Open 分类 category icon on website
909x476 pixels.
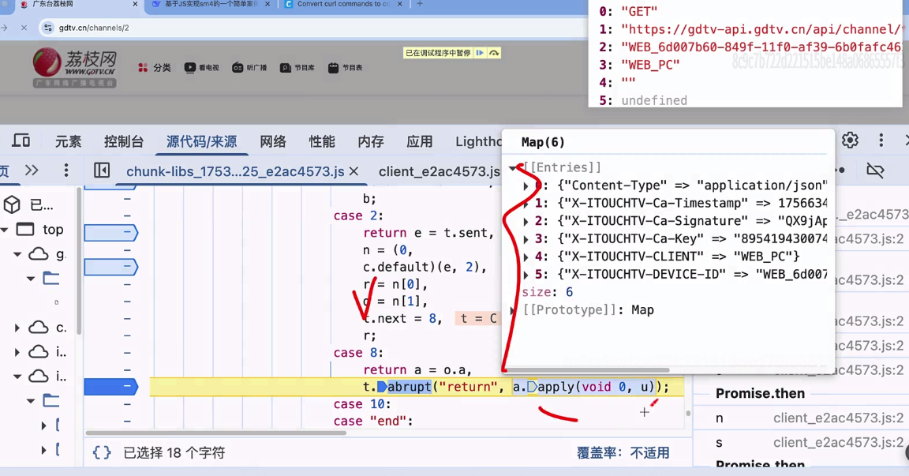[x=154, y=68]
